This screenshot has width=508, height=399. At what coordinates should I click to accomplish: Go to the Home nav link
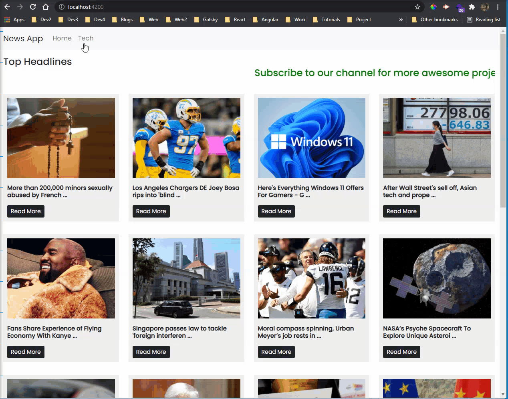(62, 38)
